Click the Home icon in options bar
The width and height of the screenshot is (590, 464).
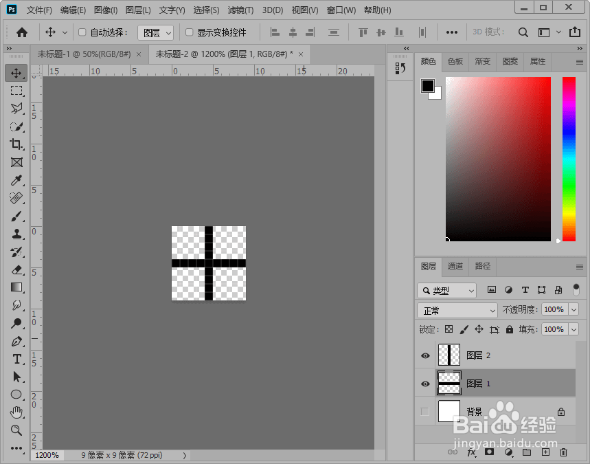tap(22, 32)
